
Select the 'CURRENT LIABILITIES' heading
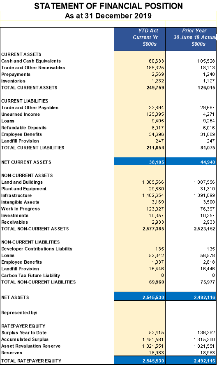click(25, 101)
